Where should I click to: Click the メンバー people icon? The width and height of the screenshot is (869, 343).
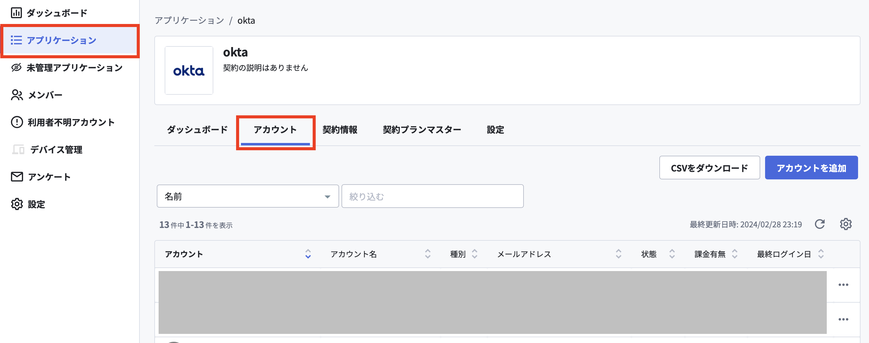[17, 95]
